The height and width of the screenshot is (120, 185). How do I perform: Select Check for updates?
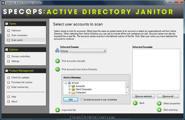(20, 78)
